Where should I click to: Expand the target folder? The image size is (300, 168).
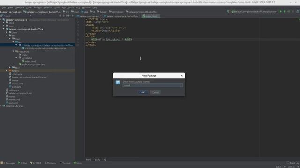tap(7, 70)
